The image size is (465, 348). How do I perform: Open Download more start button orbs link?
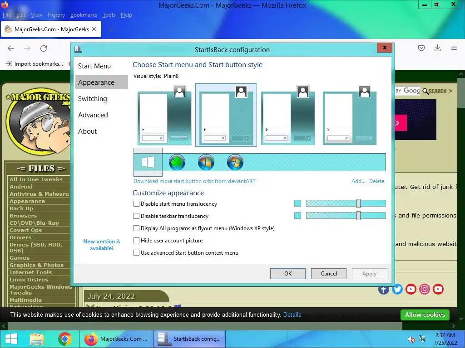point(194,181)
